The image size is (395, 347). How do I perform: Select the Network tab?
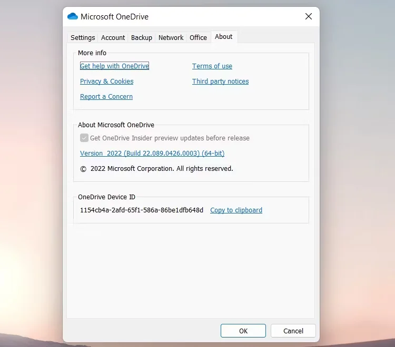pyautogui.click(x=171, y=38)
